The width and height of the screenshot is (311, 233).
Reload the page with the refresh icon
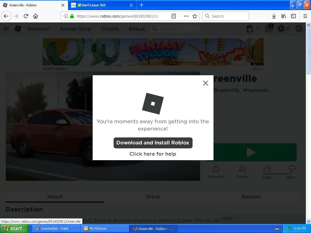(x=26, y=16)
